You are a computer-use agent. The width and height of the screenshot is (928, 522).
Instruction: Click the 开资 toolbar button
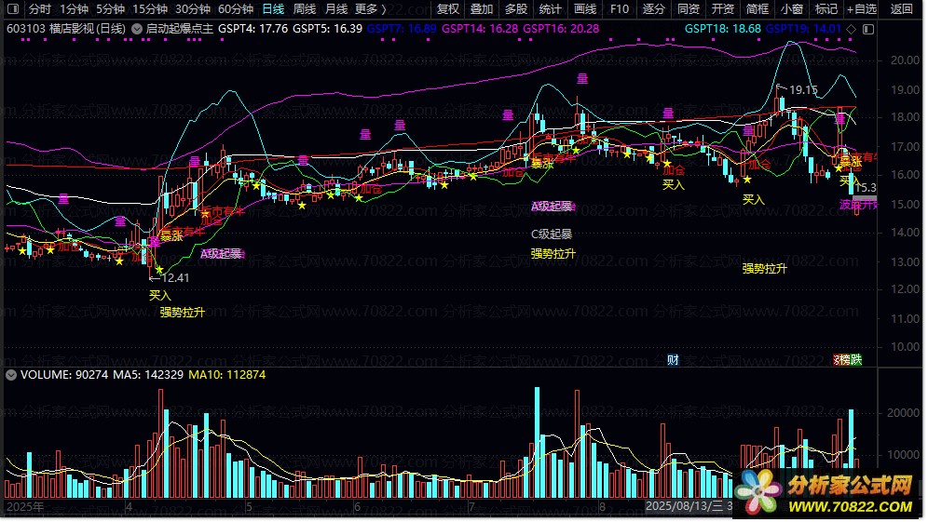click(723, 9)
